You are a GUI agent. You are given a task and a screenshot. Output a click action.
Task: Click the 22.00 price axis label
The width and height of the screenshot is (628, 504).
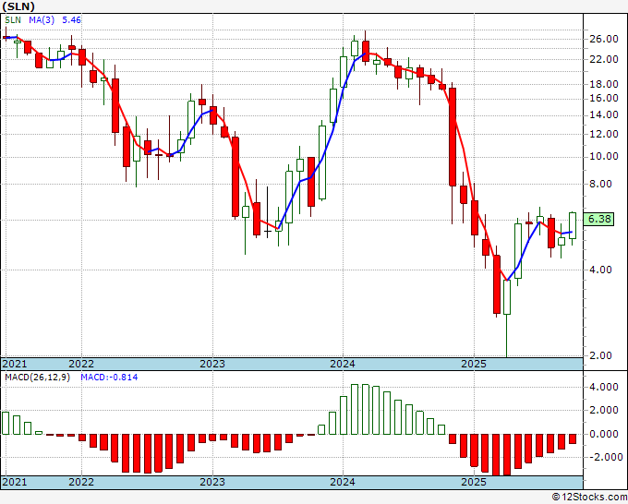coord(604,59)
